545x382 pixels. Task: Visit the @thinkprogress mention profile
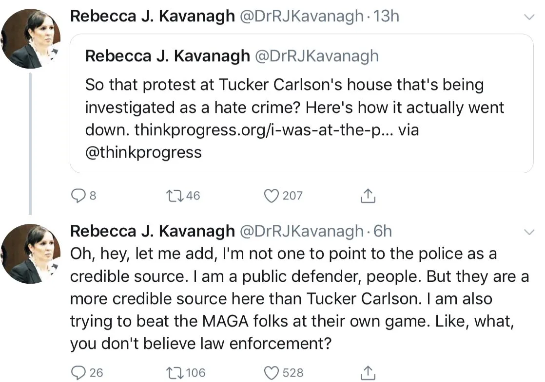[143, 152]
